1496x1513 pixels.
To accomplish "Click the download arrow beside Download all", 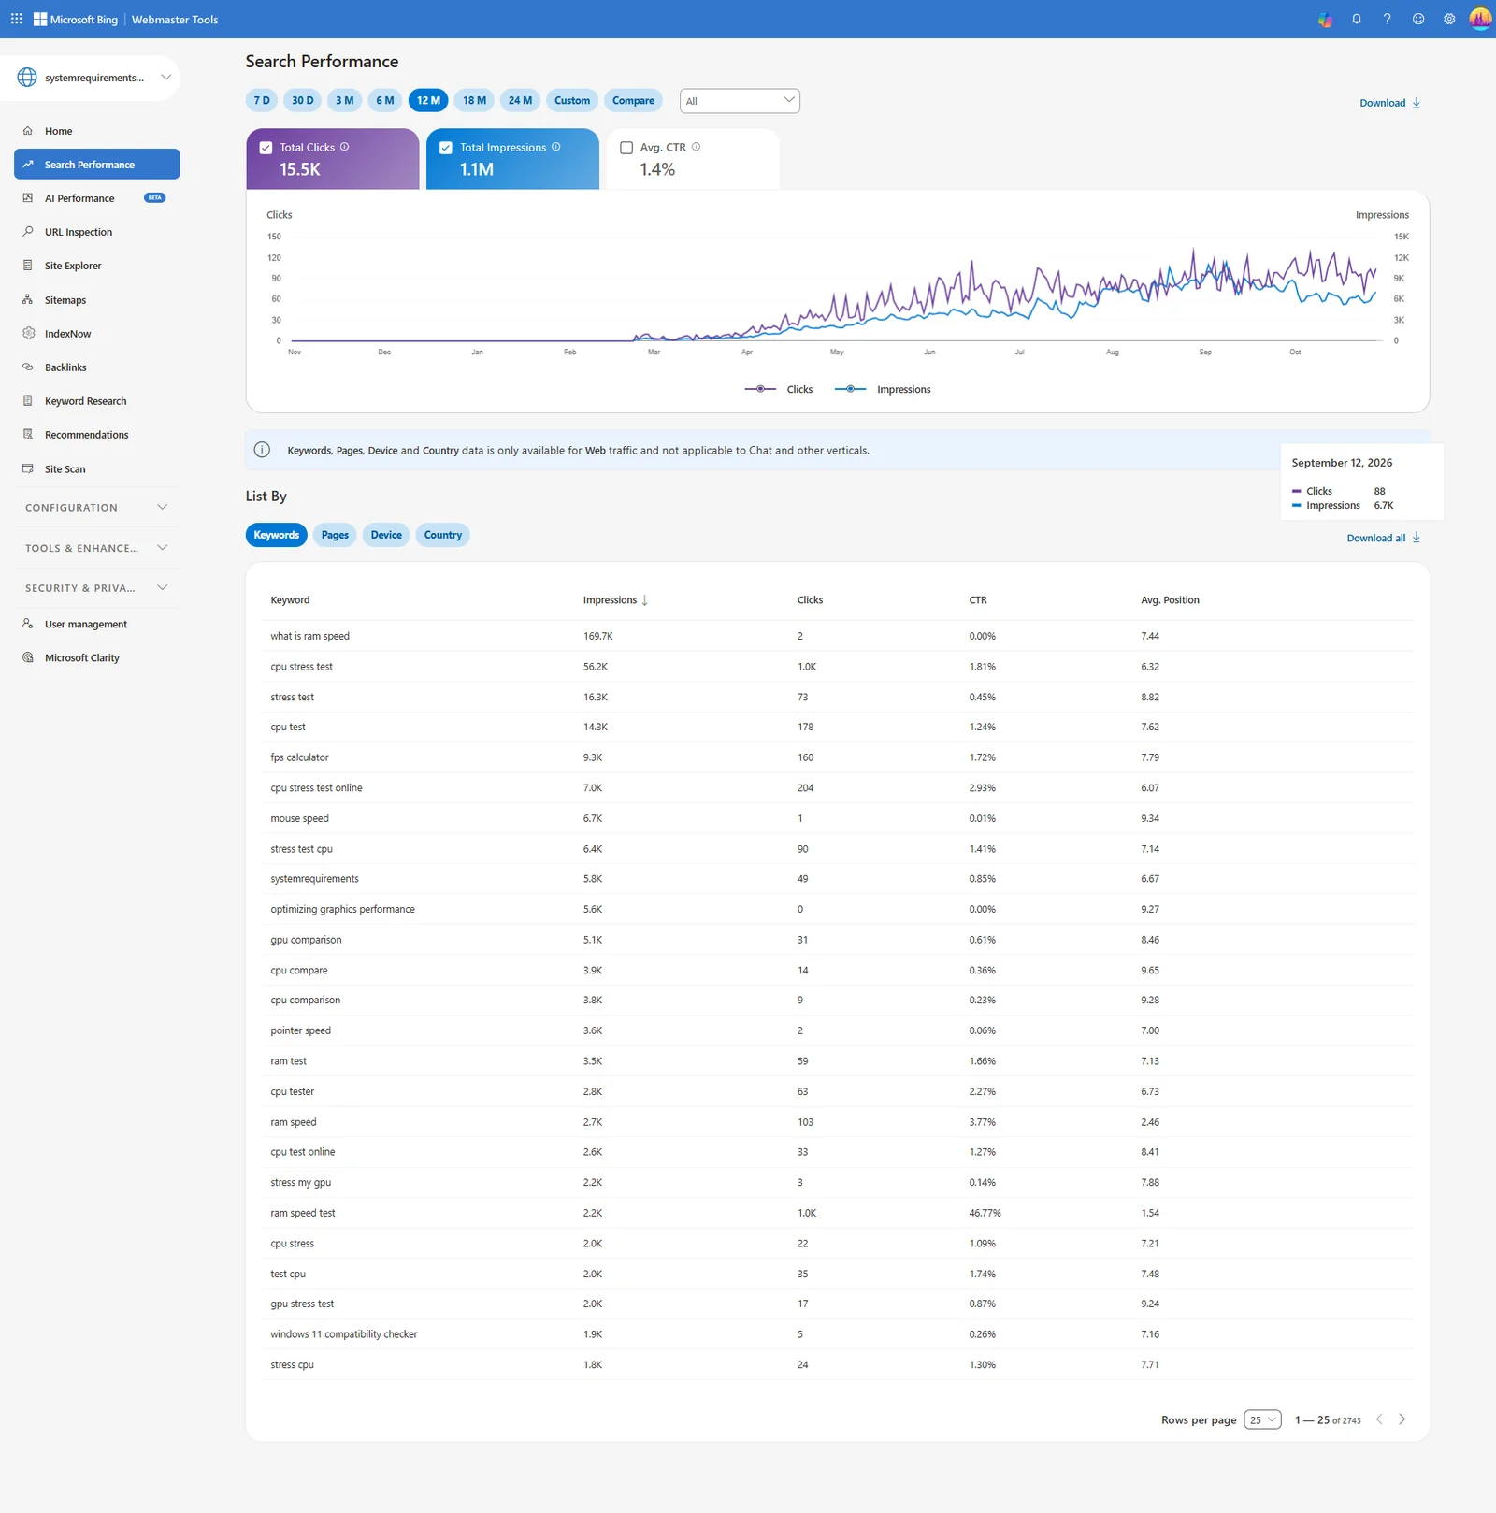I will tap(1417, 538).
